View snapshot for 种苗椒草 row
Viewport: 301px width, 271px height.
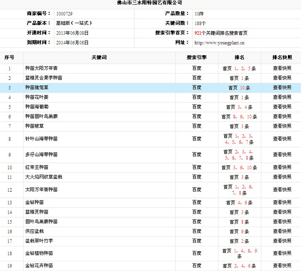coord(282,126)
